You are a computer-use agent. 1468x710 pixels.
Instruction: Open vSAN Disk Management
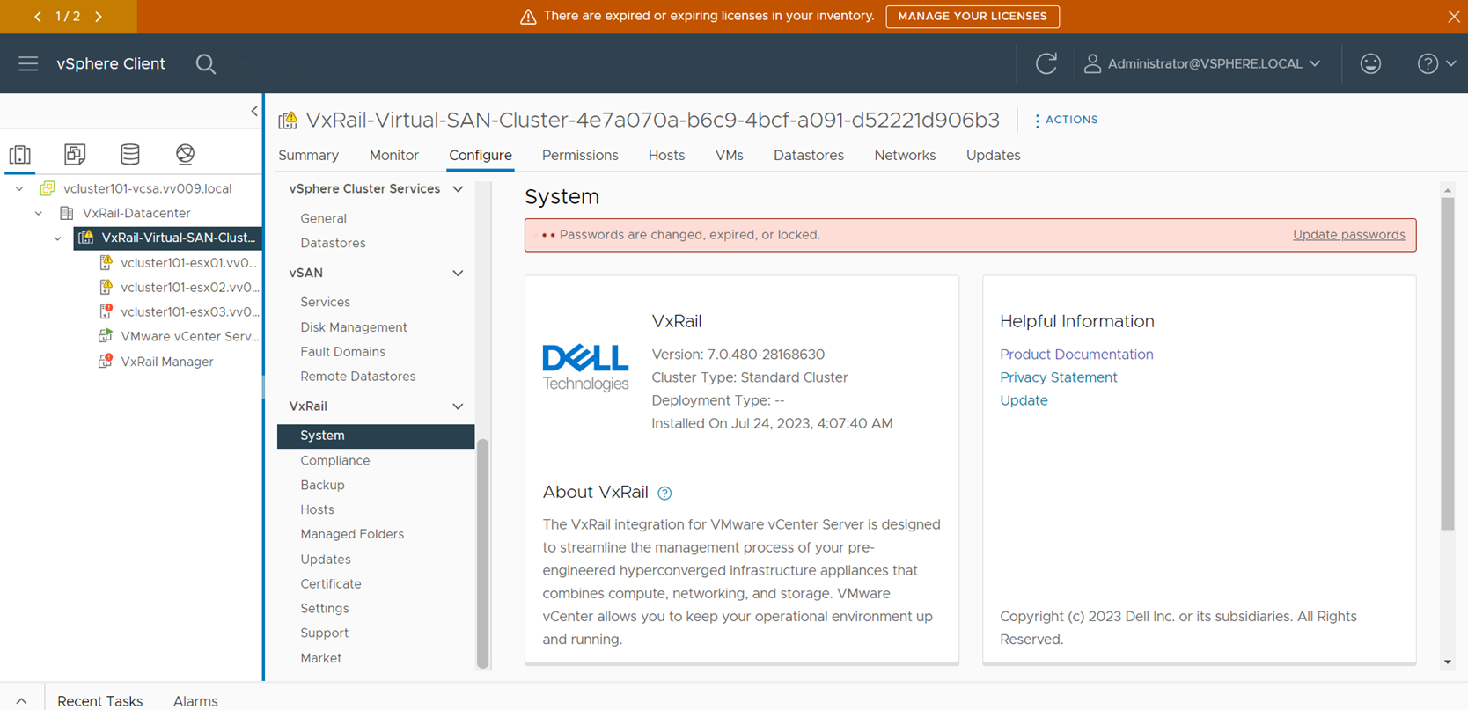[x=353, y=326]
